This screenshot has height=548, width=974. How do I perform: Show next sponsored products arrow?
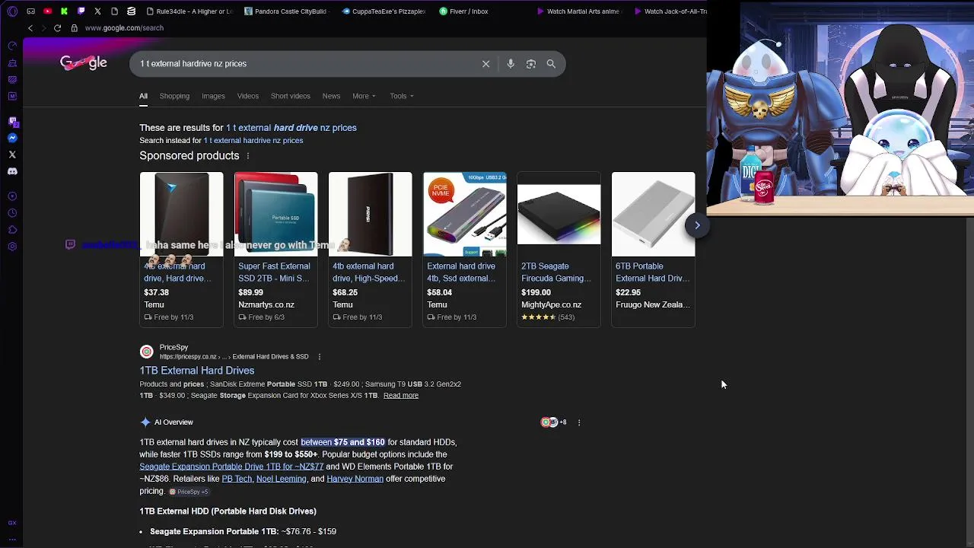click(x=697, y=225)
